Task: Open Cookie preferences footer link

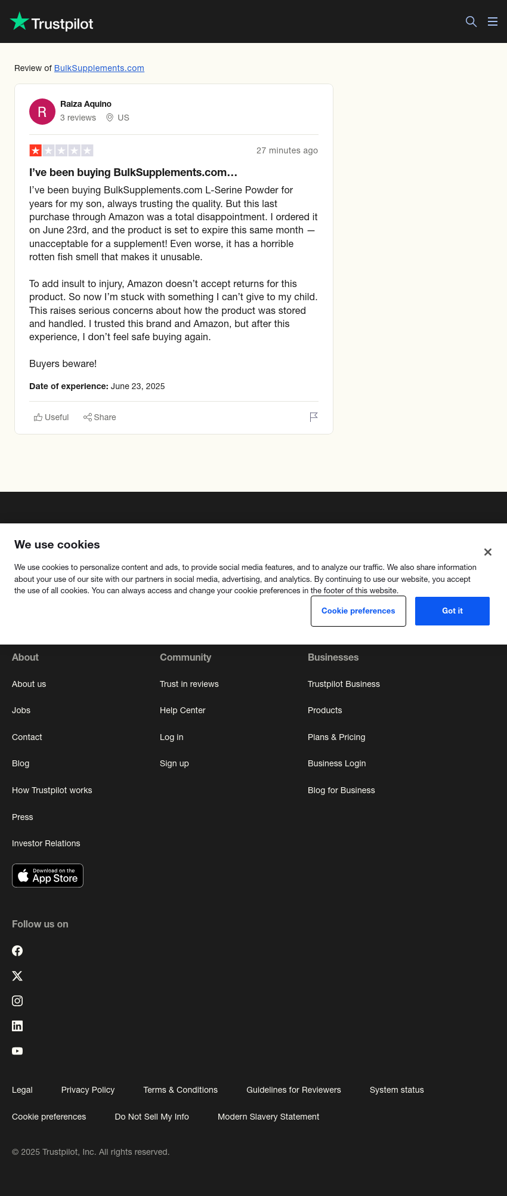Action: (49, 1117)
